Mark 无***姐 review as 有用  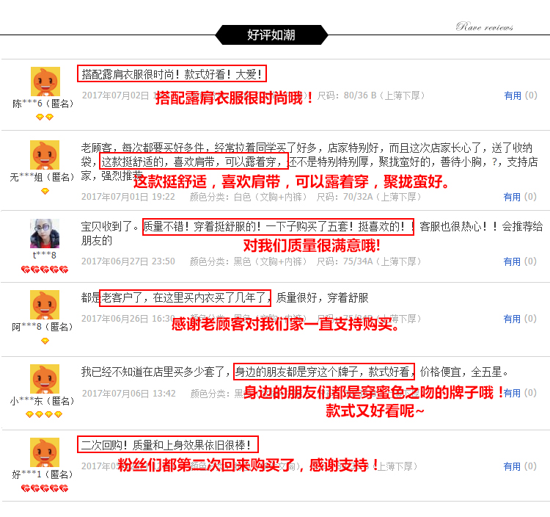pyautogui.click(x=520, y=197)
